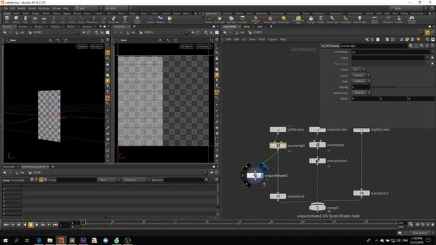Select the Sphere shelf tool
Screen dimensions: 436x245
pyautogui.click(x=16, y=19)
